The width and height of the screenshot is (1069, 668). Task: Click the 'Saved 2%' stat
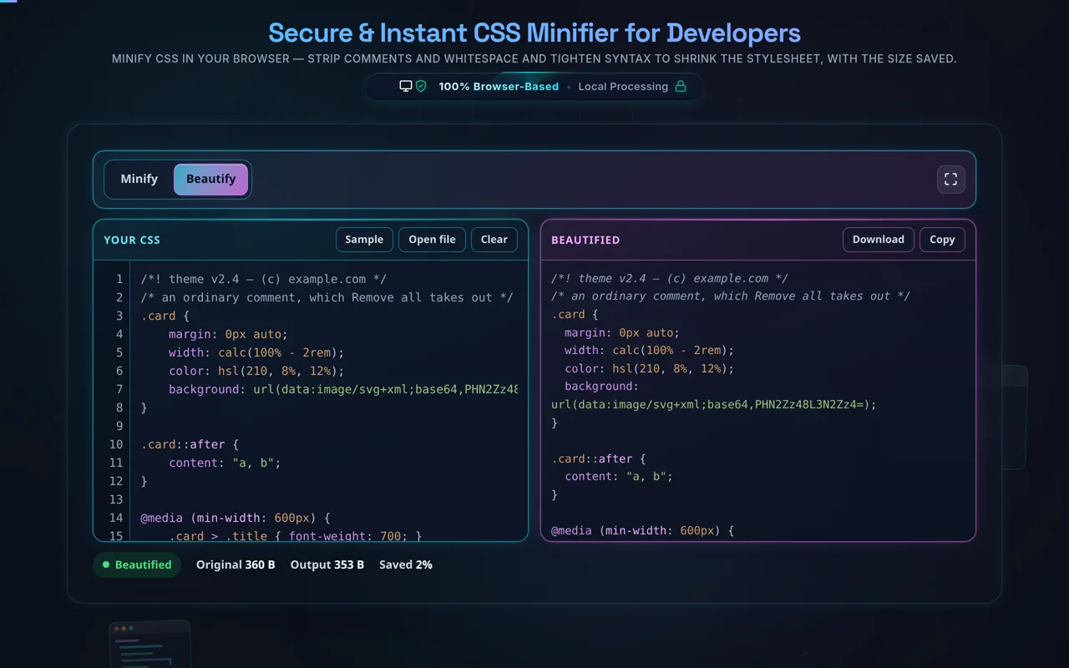tap(406, 564)
